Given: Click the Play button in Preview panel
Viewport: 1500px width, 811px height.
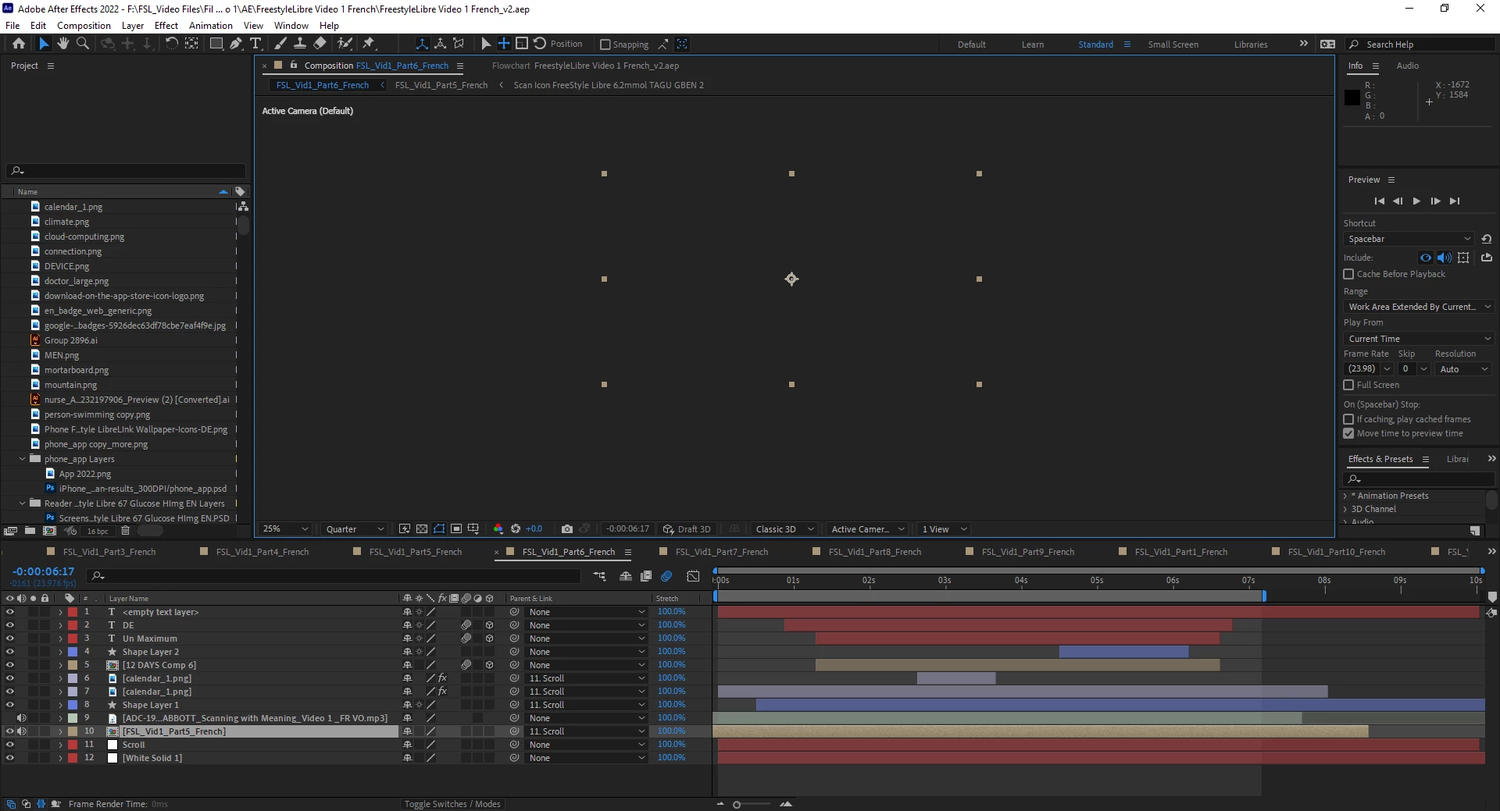Looking at the screenshot, I should (x=1416, y=201).
